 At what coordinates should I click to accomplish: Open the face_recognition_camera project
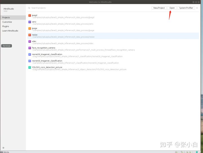click(113, 49)
